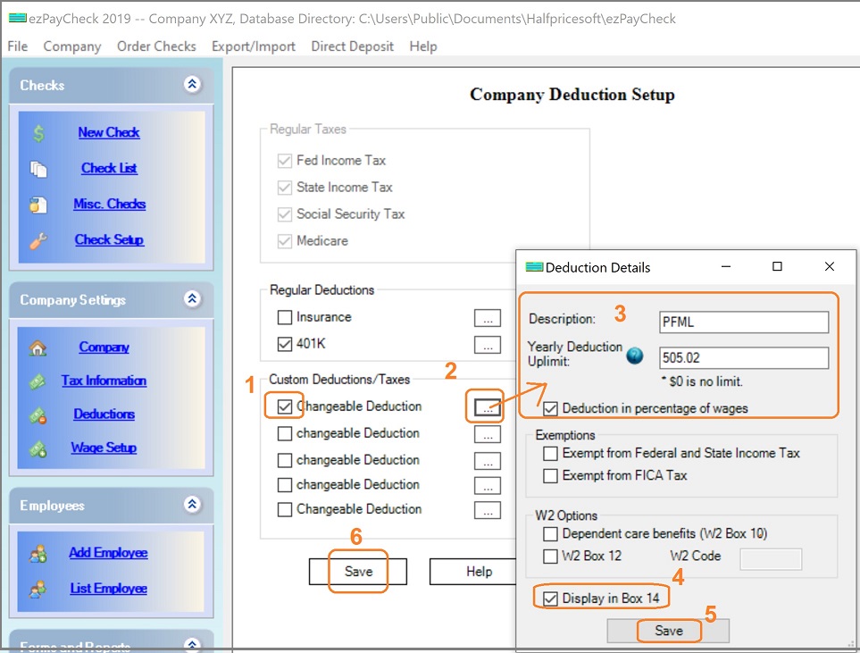Toggle Exempt from FICA Tax checkbox

(550, 476)
